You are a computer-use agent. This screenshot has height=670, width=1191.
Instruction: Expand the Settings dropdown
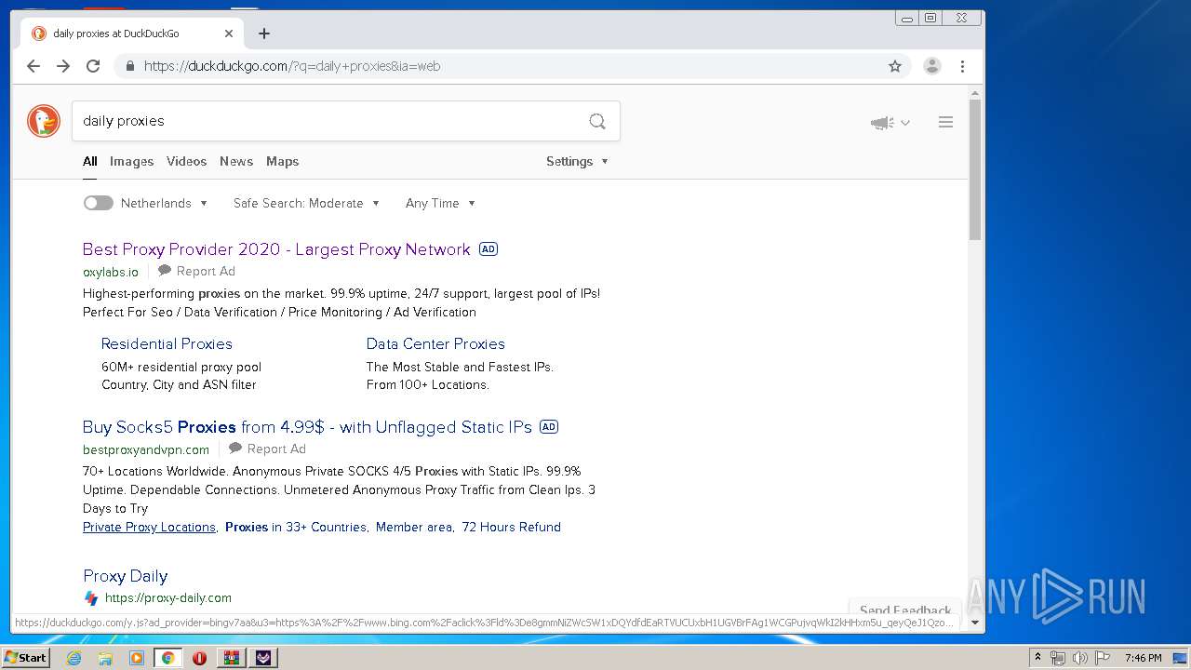[577, 161]
